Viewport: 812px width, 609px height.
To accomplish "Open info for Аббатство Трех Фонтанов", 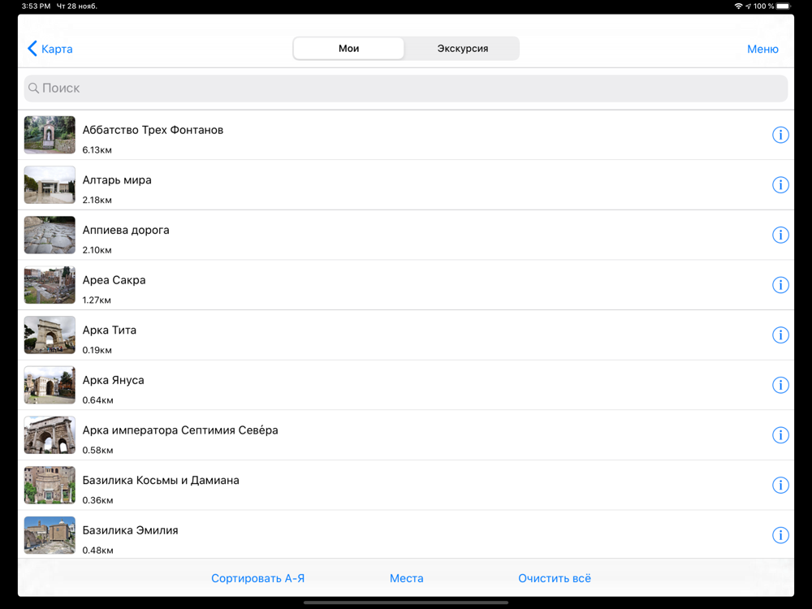I will pos(780,135).
